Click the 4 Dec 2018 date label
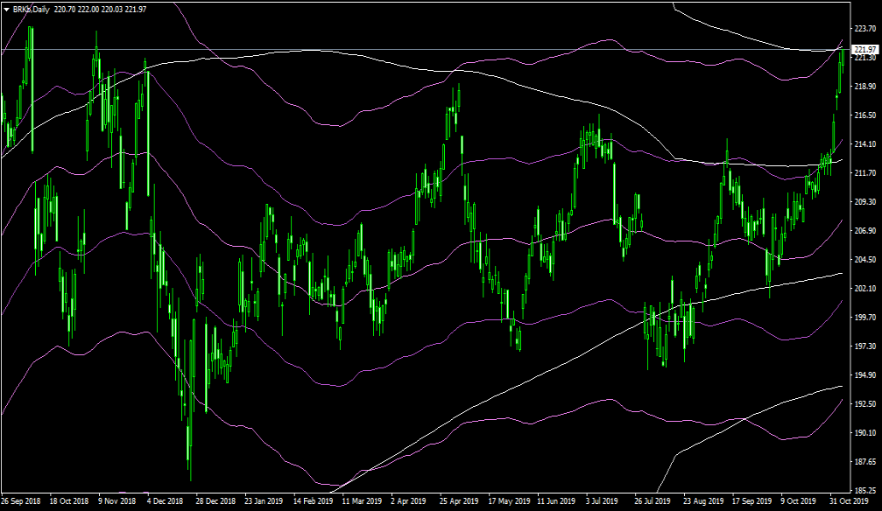Image resolution: width=882 pixels, height=511 pixels. pos(166,502)
